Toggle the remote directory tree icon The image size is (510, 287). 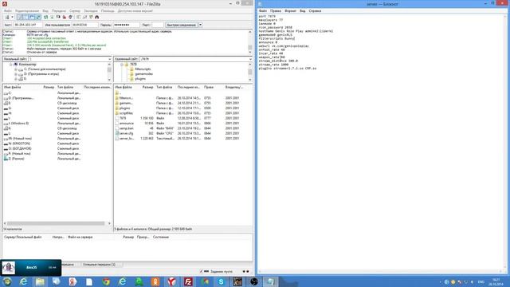32,17
